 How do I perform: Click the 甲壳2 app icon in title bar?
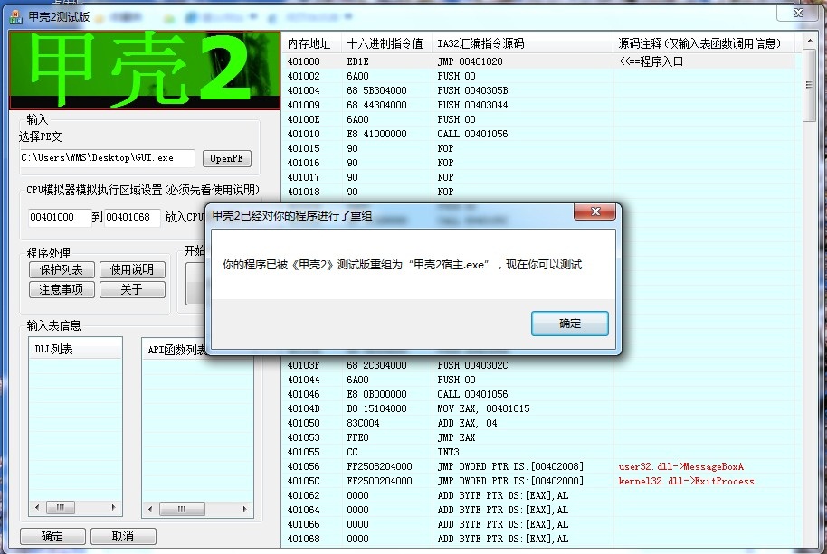15,17
